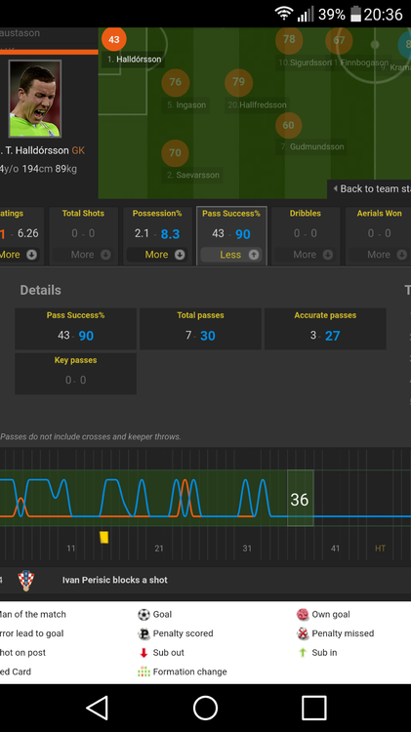Click minute 36 highlight on momentum timeline

300,499
